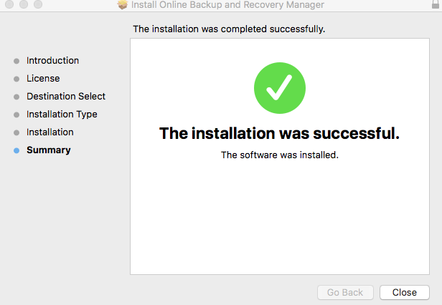
Task: Click 'The software was installed.' text
Action: (280, 155)
